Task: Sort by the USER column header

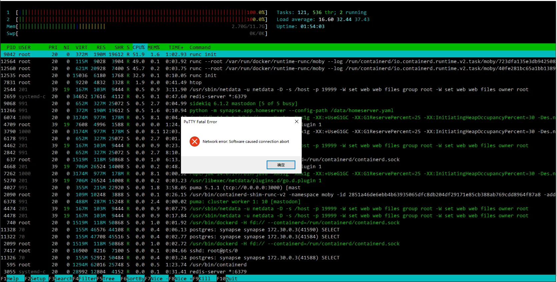Action: coord(25,47)
